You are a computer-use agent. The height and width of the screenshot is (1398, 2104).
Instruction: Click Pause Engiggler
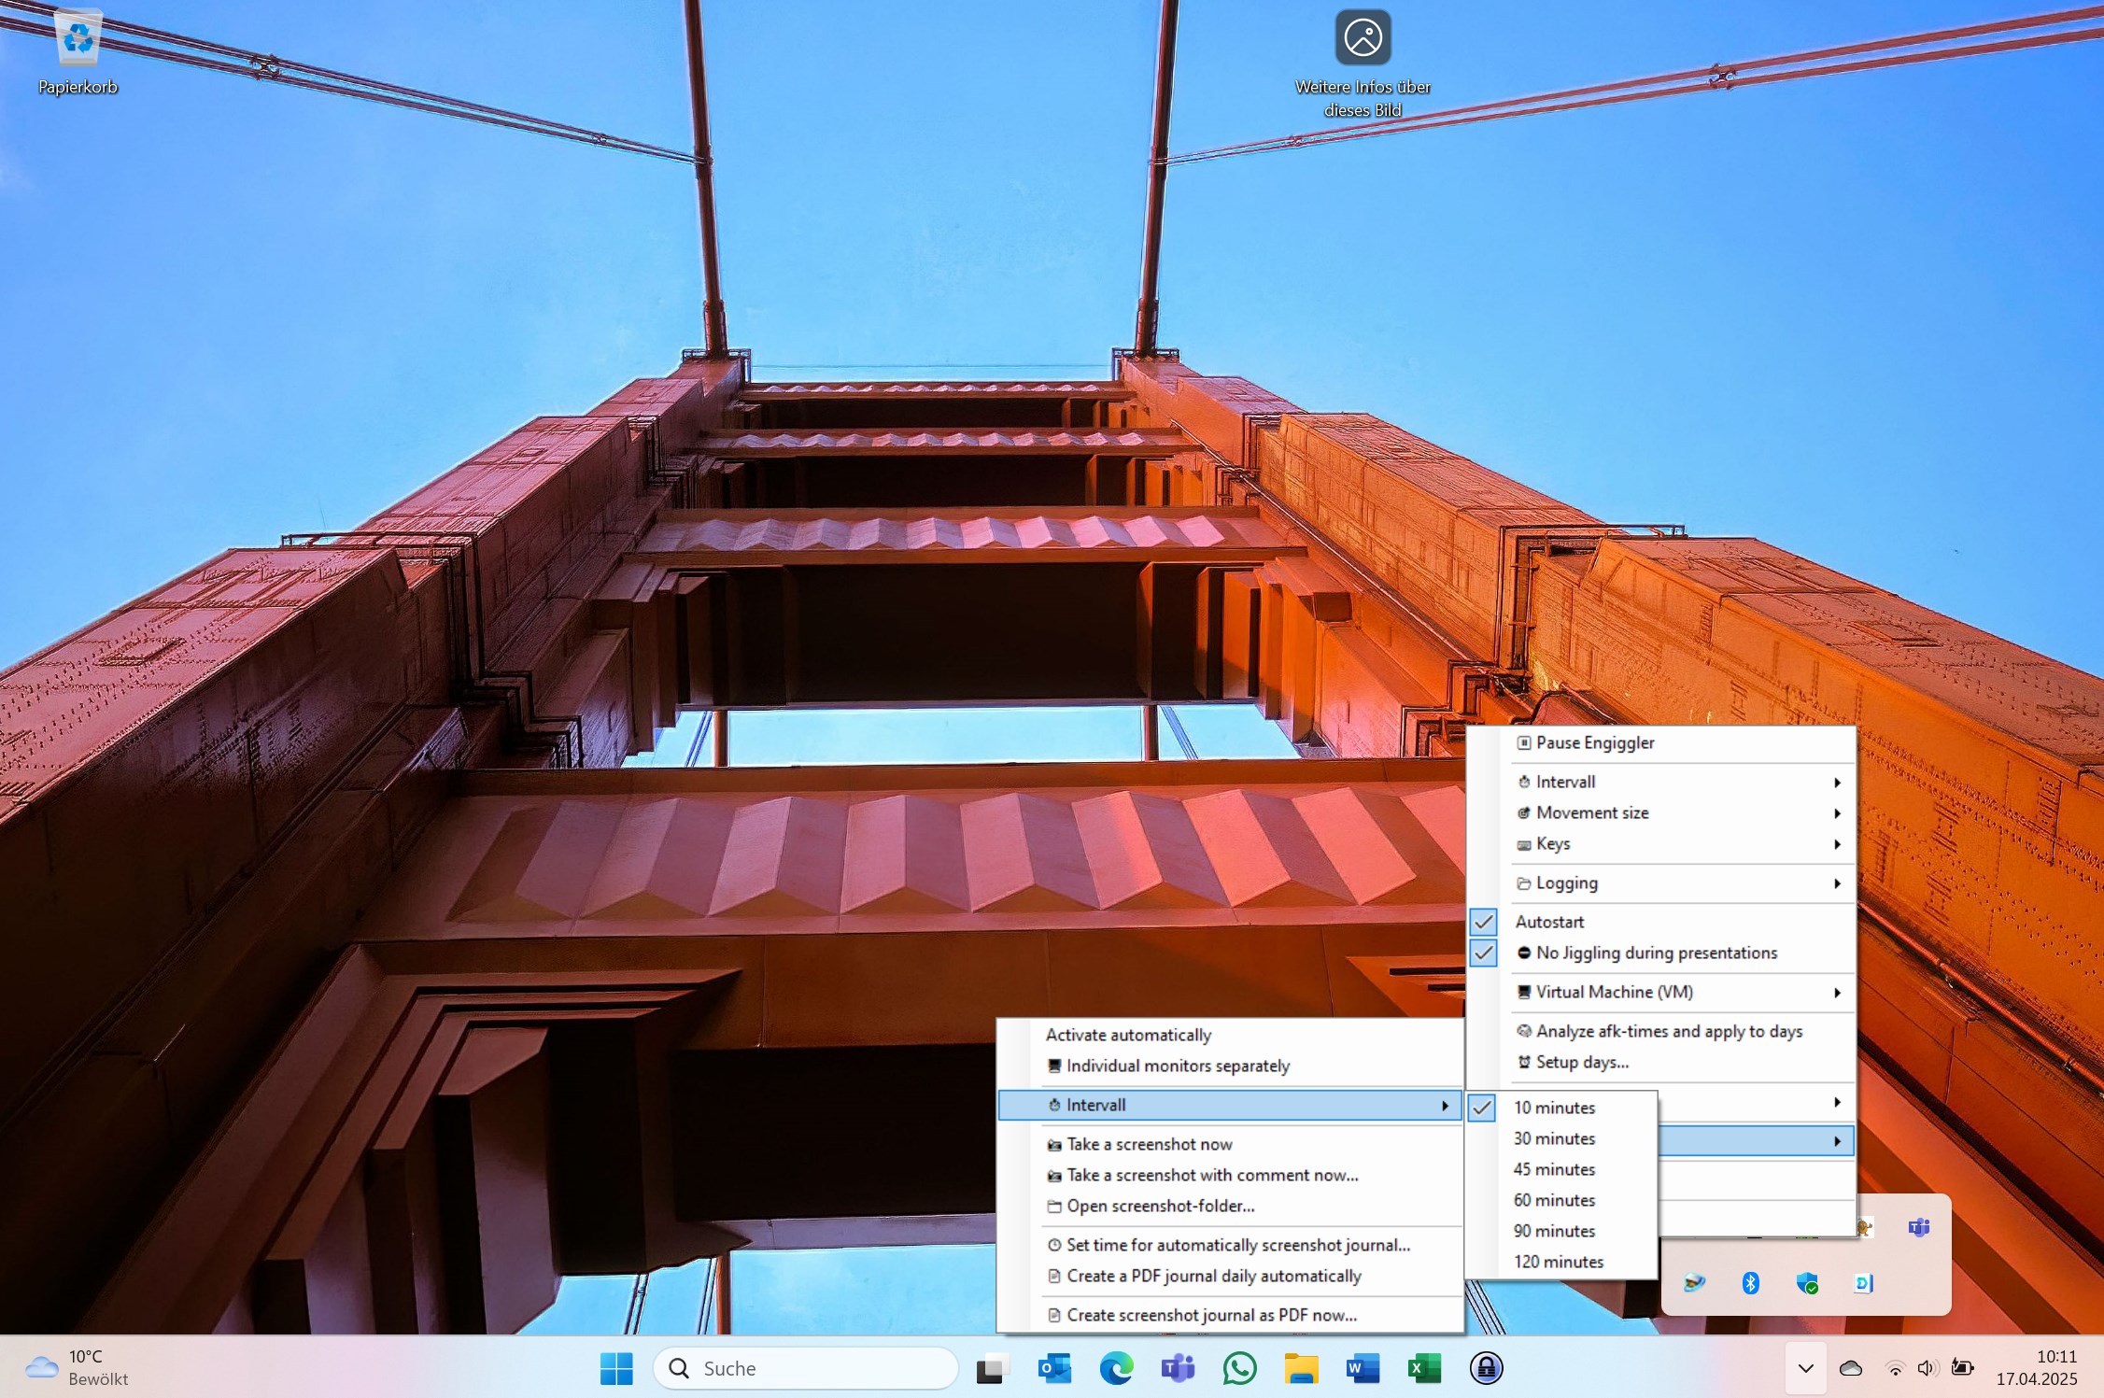tap(1660, 742)
